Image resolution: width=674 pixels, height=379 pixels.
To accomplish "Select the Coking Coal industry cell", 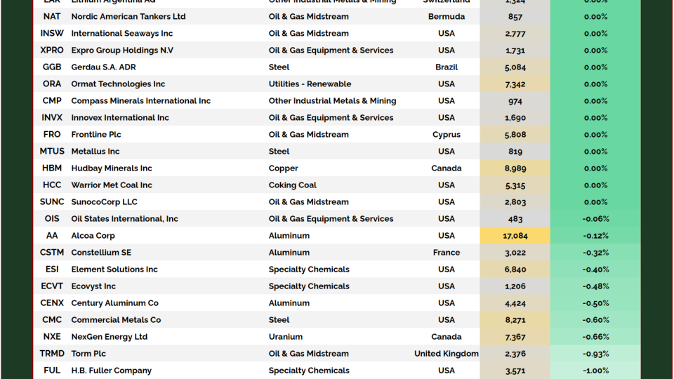I will (x=292, y=185).
